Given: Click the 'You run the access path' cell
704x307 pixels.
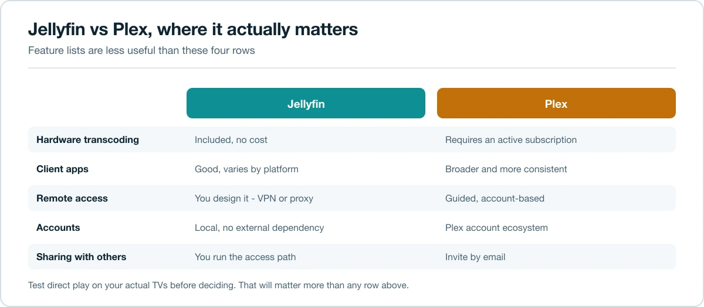Looking at the screenshot, I should pos(245,257).
